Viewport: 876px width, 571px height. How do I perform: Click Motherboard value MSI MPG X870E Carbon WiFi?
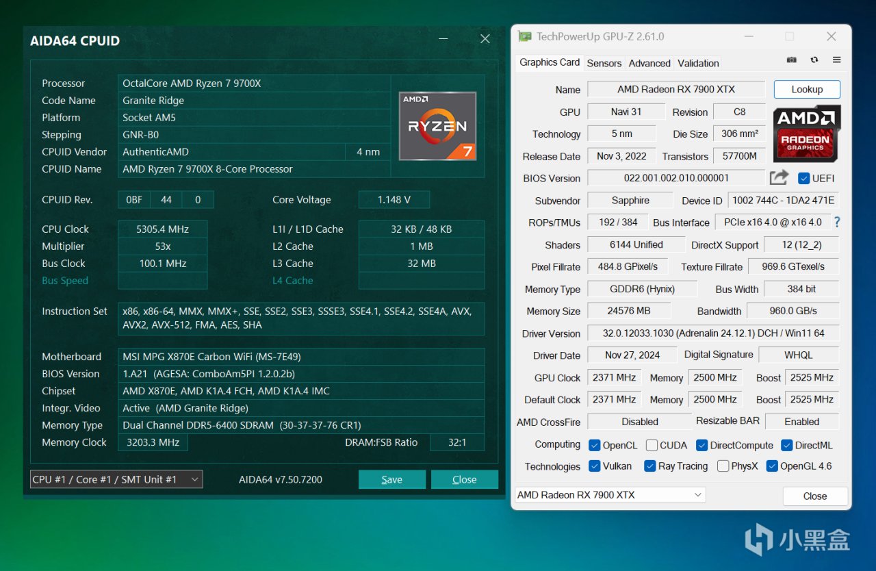point(301,357)
